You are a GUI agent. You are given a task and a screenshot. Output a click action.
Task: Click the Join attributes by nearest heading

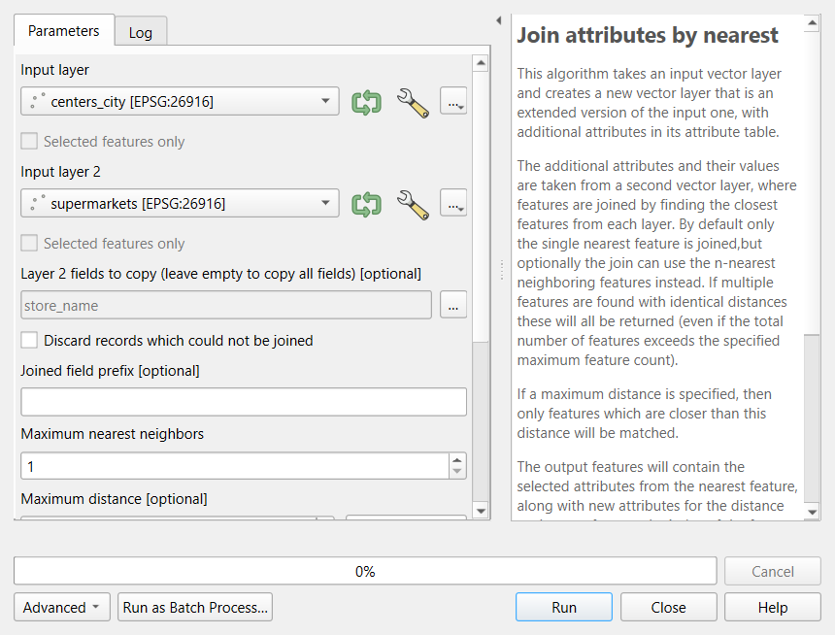pyautogui.click(x=648, y=35)
